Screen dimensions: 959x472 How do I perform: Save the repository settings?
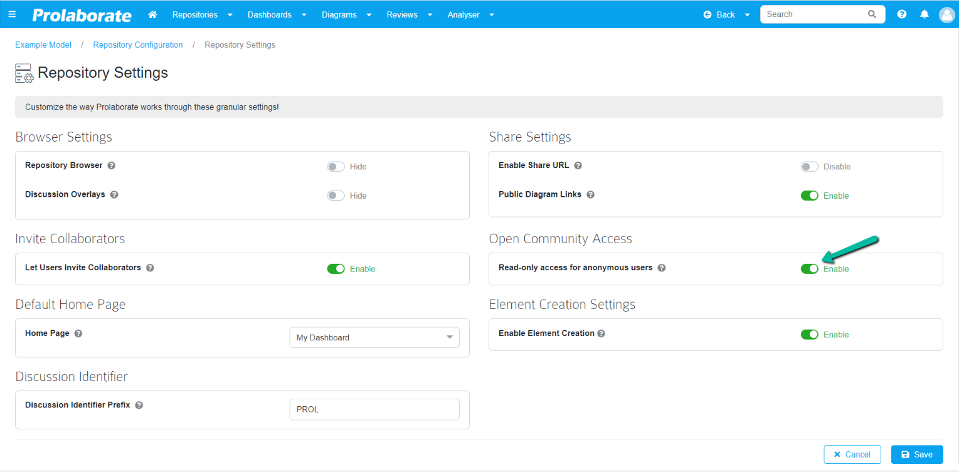click(x=917, y=454)
